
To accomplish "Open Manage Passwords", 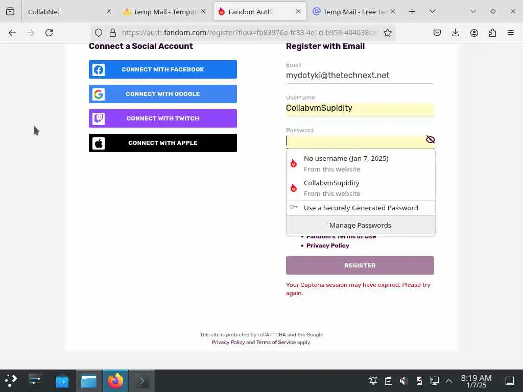I will point(361,225).
